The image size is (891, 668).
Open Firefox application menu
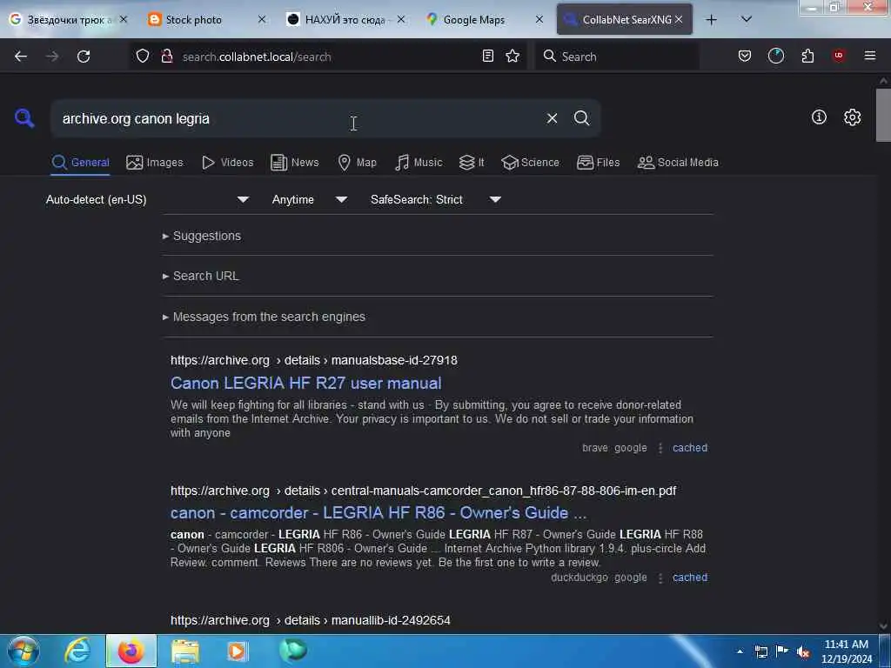(x=870, y=56)
